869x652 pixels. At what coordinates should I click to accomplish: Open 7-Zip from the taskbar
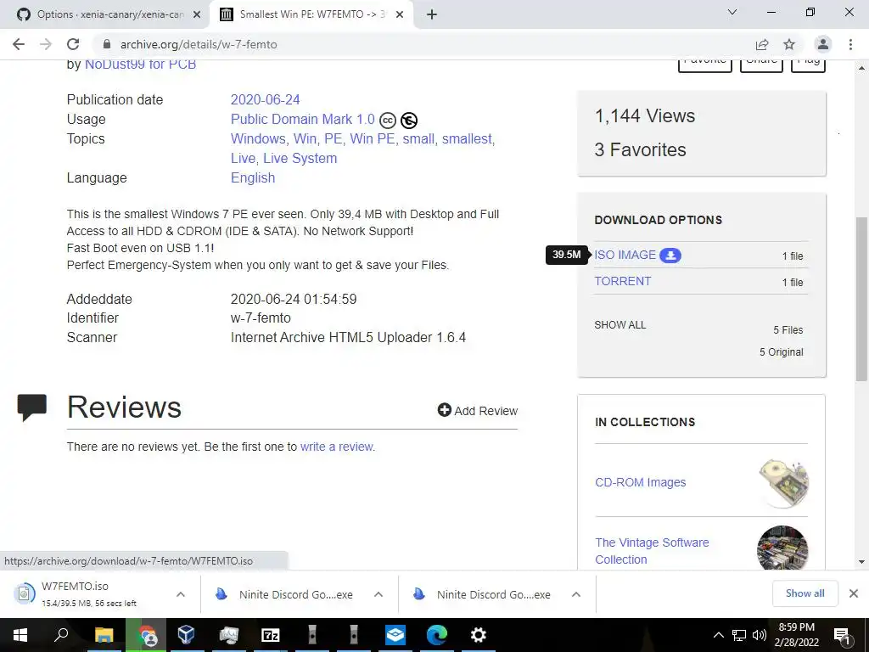click(x=271, y=635)
